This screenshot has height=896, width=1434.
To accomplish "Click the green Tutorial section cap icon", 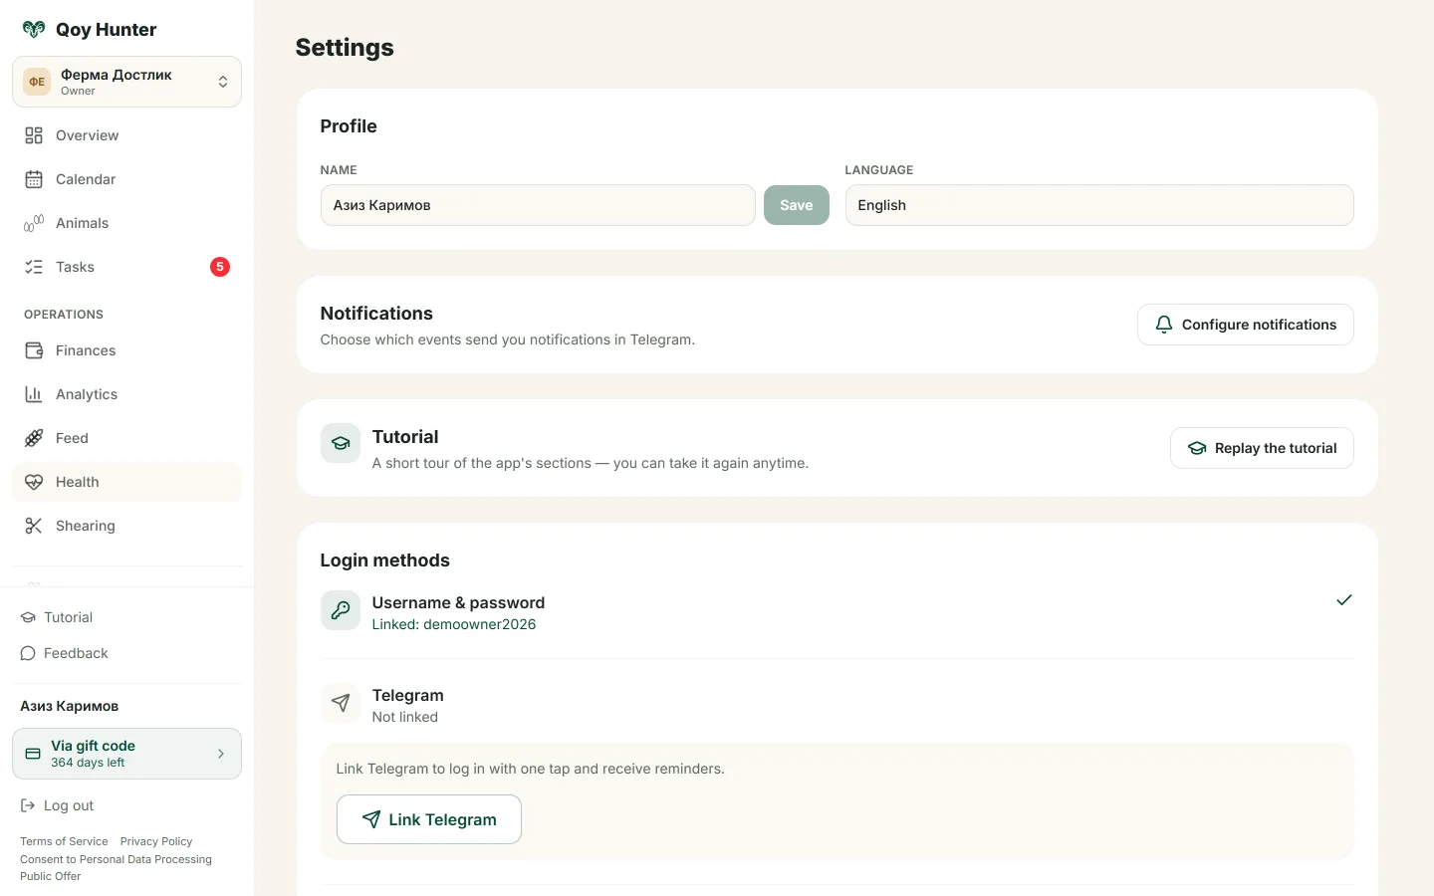I will (341, 443).
